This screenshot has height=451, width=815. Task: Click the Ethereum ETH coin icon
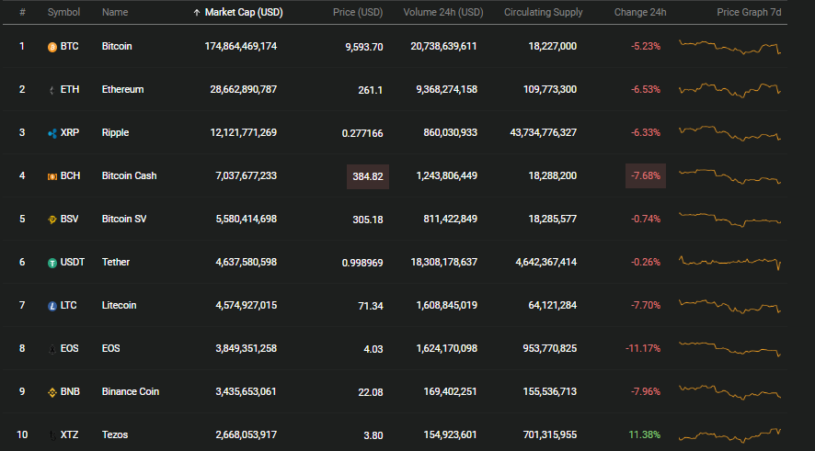[52, 90]
